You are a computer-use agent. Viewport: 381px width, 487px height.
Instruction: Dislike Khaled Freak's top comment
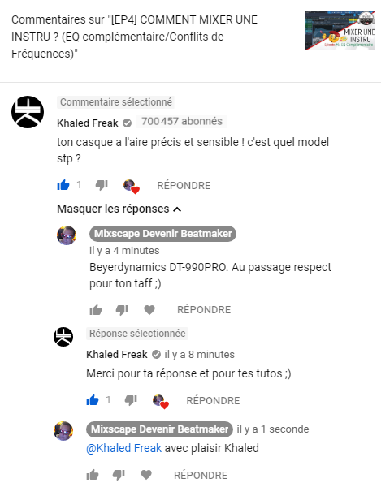click(102, 185)
